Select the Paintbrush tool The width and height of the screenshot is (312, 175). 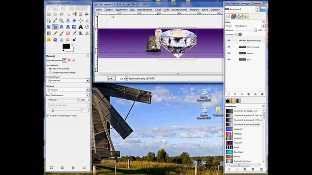[x=62, y=34]
